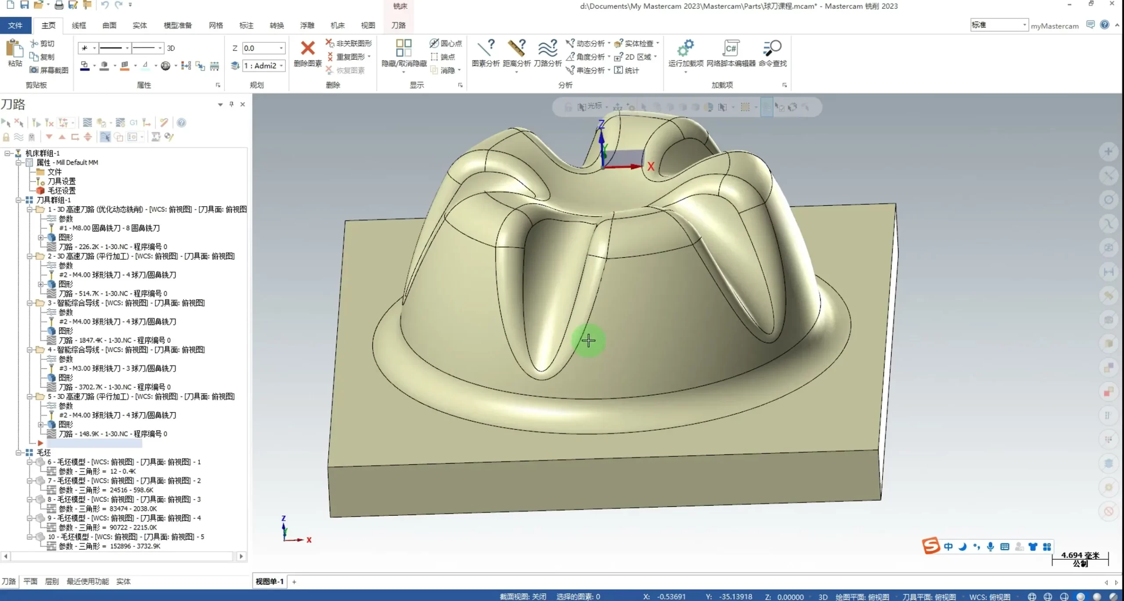Click the Command Finder magnifier icon

point(772,48)
